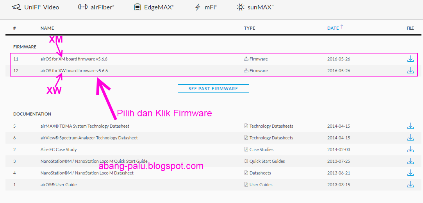Click the 2013-03-15 date cell
423x203 pixels.
pyautogui.click(x=339, y=185)
